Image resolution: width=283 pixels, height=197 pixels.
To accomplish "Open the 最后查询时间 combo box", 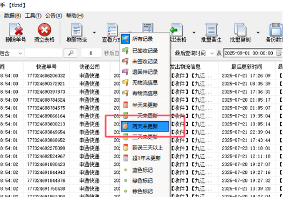I will (x=194, y=53).
